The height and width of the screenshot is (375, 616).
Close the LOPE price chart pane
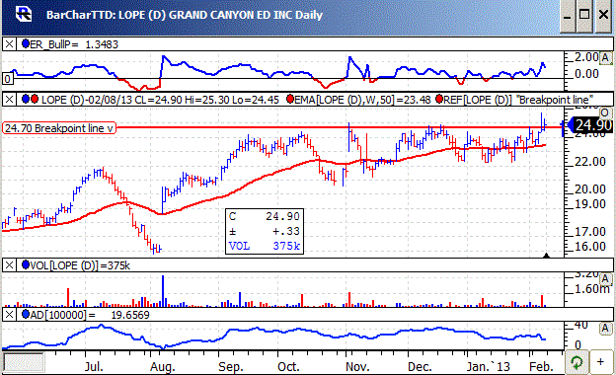[x=9, y=99]
